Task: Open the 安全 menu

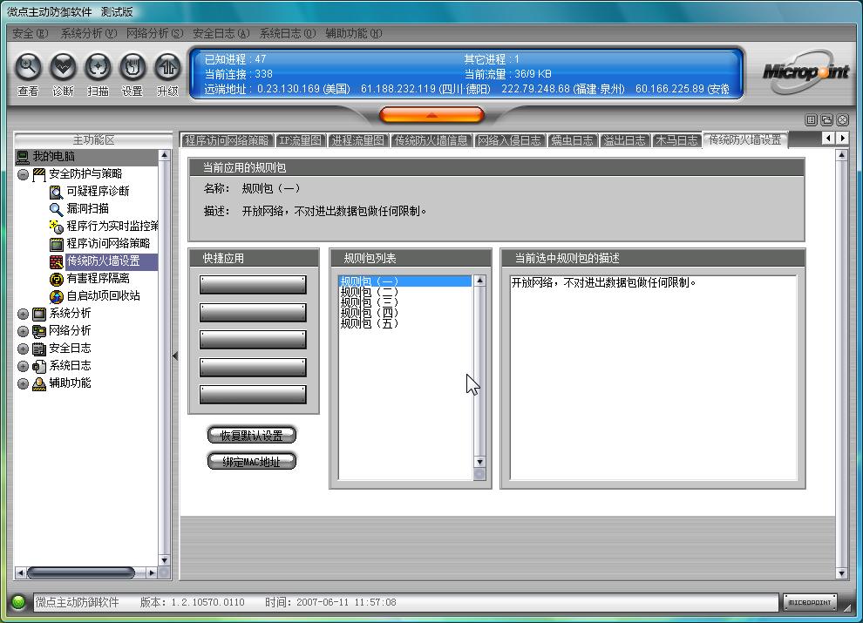Action: click(31, 34)
